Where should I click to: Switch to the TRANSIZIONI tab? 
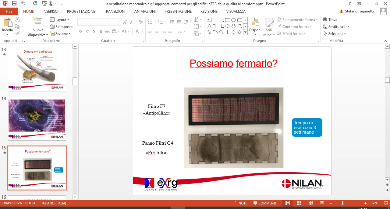[115, 12]
